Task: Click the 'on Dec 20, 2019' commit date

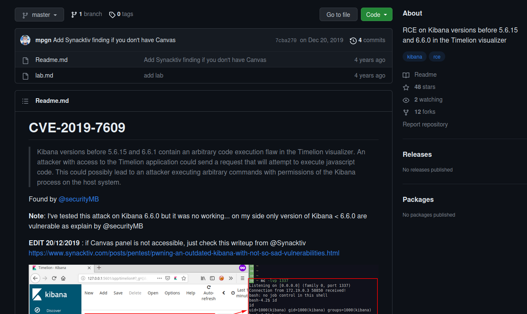Action: pos(322,40)
